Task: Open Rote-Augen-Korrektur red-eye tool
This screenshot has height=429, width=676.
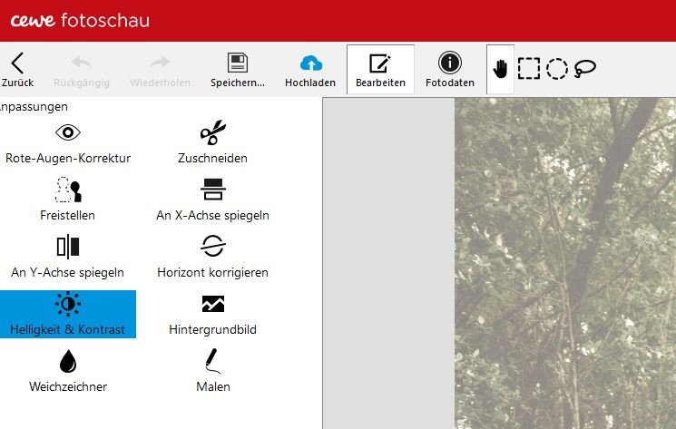Action: tap(68, 143)
